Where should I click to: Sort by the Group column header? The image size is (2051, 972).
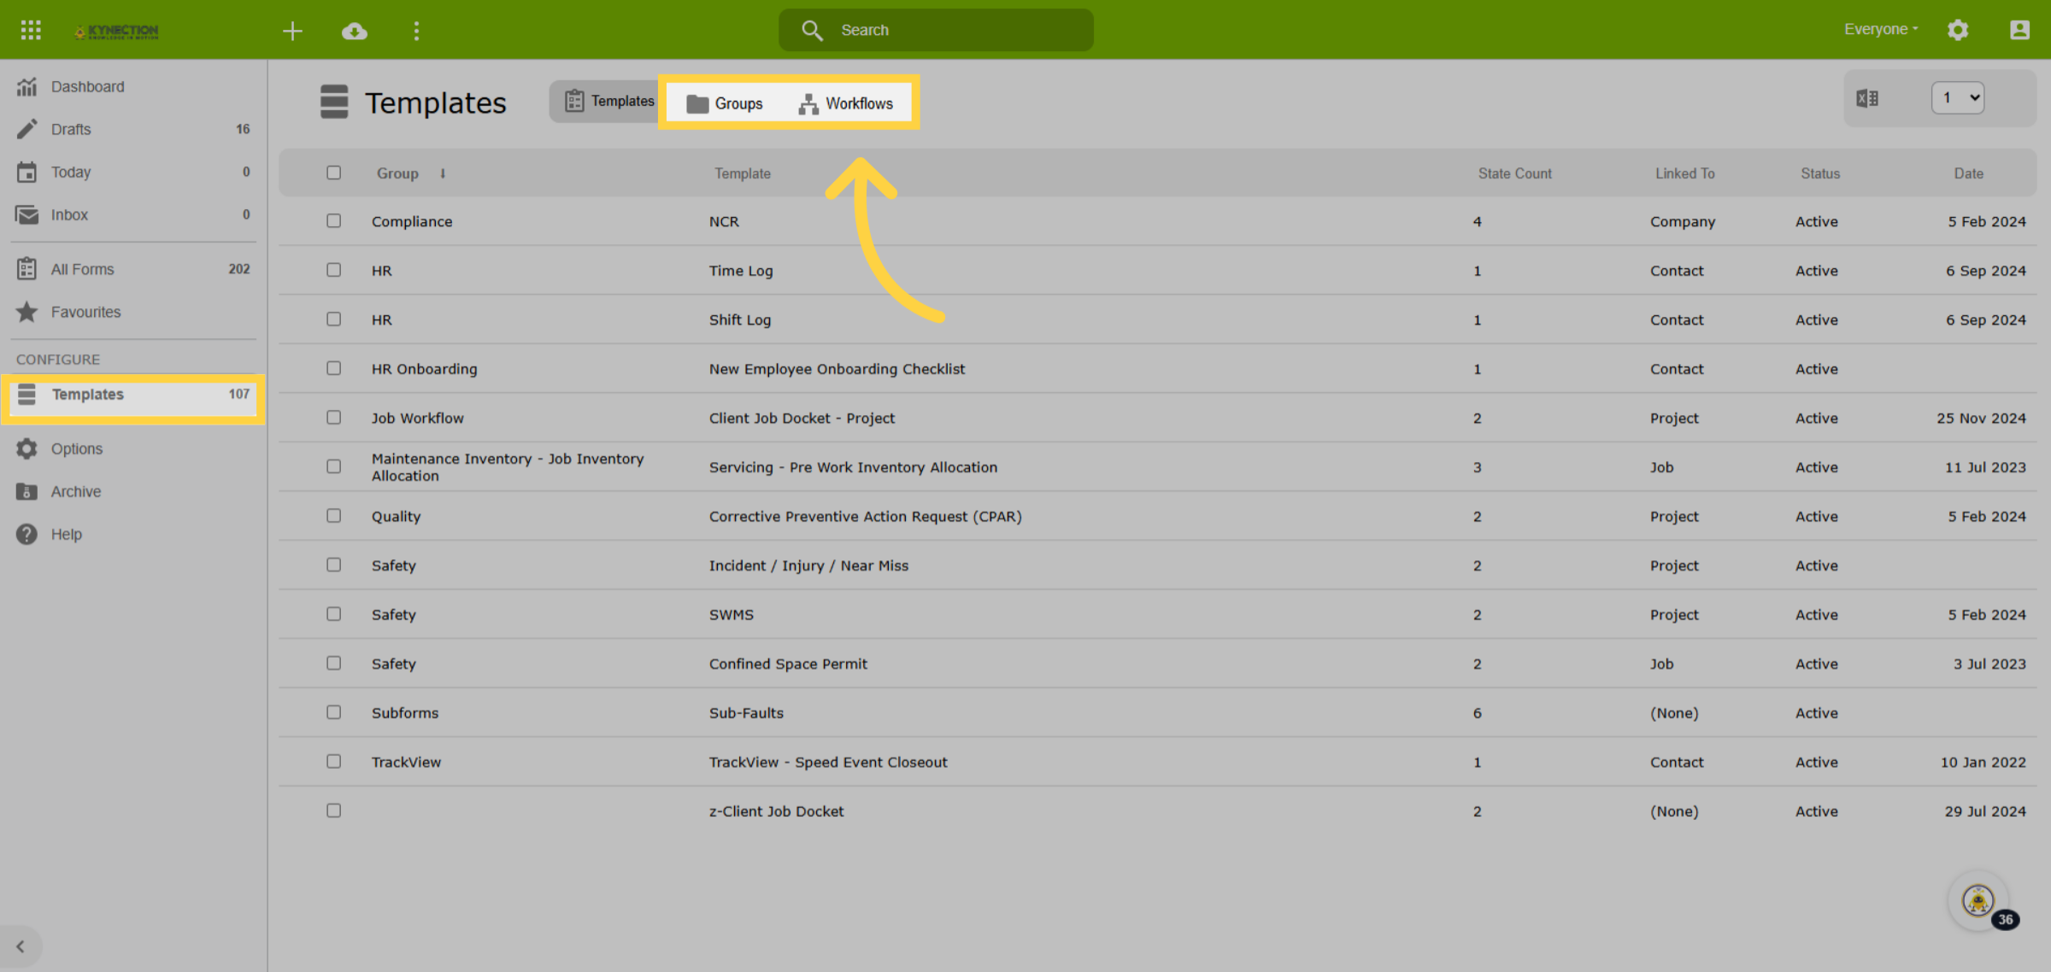tap(398, 173)
